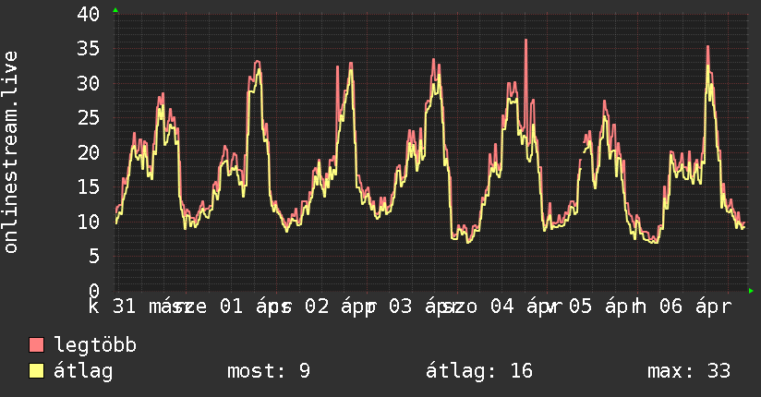Click the final pink peak on 06 ápr
Viewport: 761px width, 397px height.
tap(708, 54)
